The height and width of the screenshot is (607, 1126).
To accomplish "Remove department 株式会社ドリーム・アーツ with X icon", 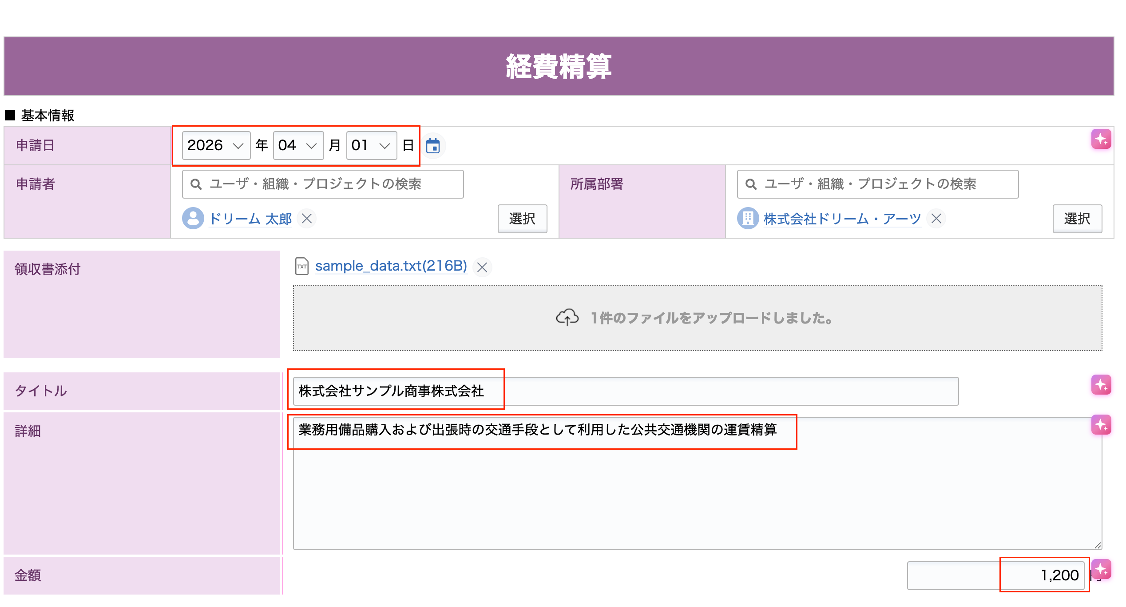I will click(936, 219).
